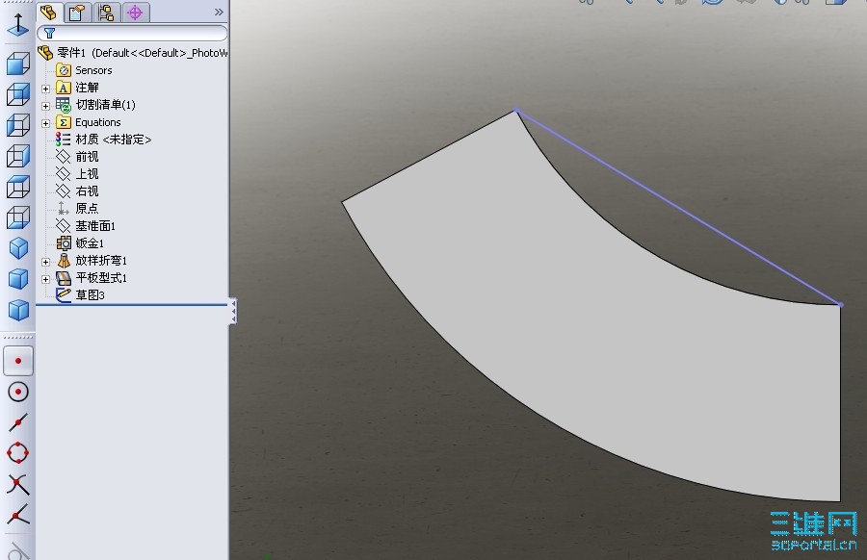Select the upper endpoint of the blue line

point(516,111)
